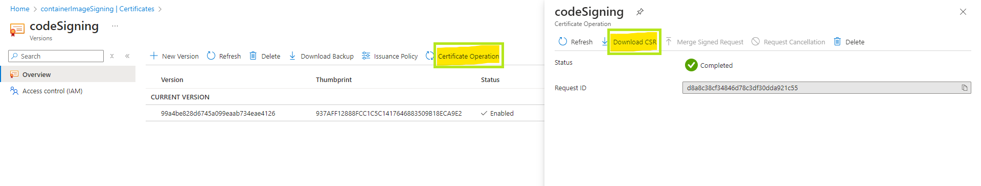The image size is (981, 186).
Task: Click the Download Backup arrow icon
Action: point(292,56)
